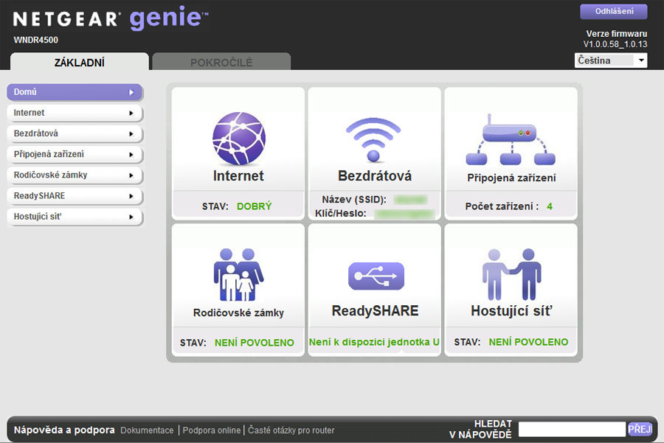Click the Bezdrátová Wi-Fi signal icon
Viewport: 664px width, 443px height.
click(x=373, y=139)
